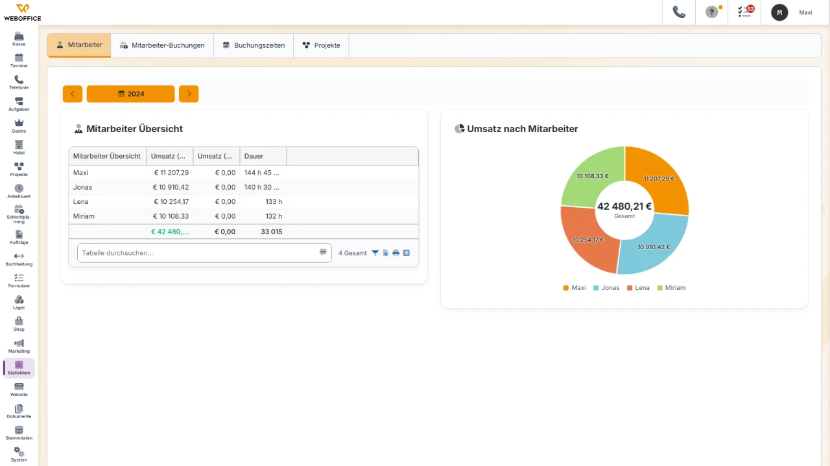Select the Lena row in table
This screenshot has height=466, width=830.
(244, 202)
